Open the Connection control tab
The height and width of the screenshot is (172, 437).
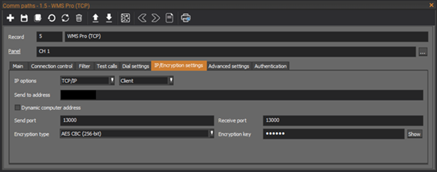tap(52, 66)
